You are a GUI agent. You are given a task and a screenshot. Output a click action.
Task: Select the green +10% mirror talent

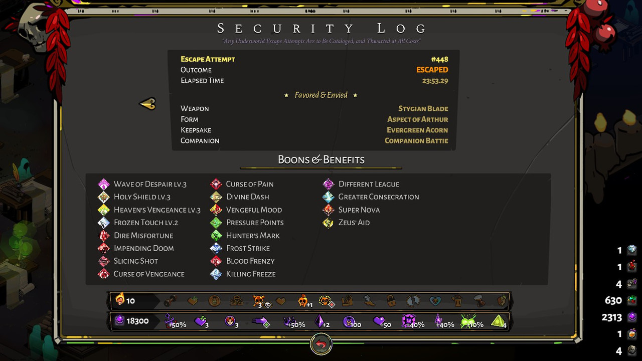pyautogui.click(x=471, y=321)
